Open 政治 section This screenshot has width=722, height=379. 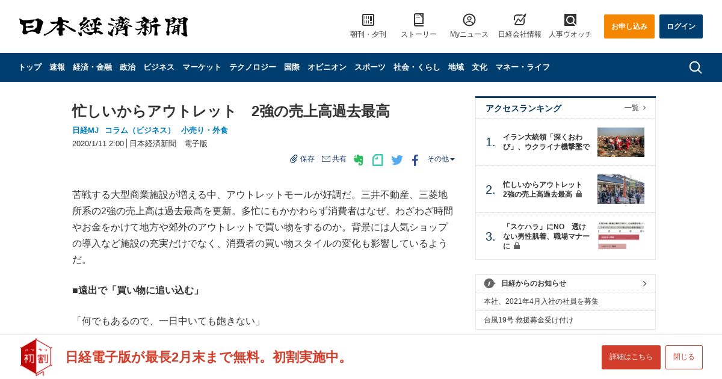click(128, 67)
